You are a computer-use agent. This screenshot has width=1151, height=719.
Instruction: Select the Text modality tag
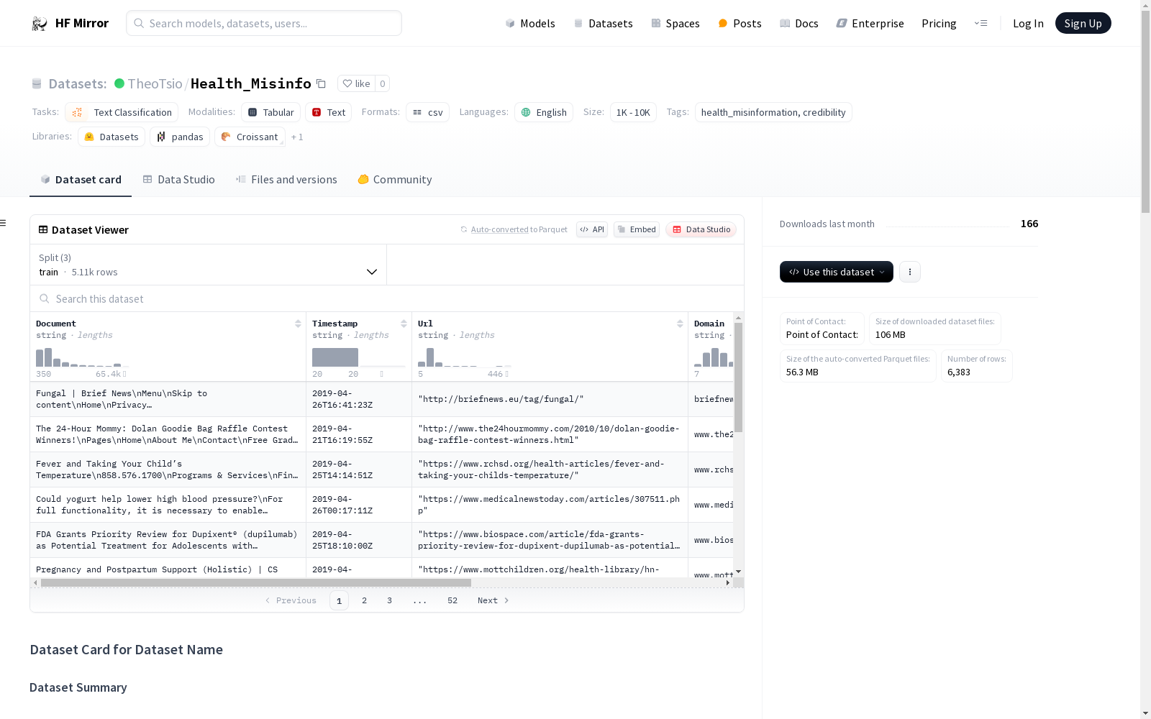(x=329, y=112)
